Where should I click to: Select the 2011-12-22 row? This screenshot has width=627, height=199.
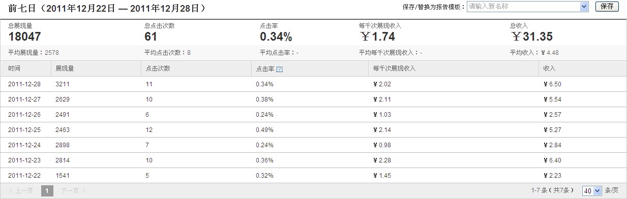point(313,176)
